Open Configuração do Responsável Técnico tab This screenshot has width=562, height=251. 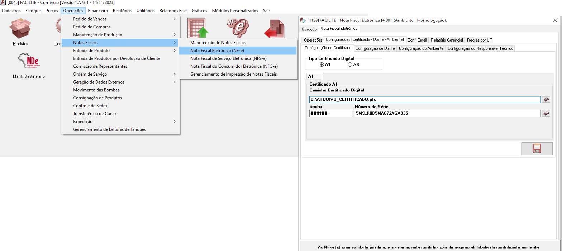click(480, 48)
